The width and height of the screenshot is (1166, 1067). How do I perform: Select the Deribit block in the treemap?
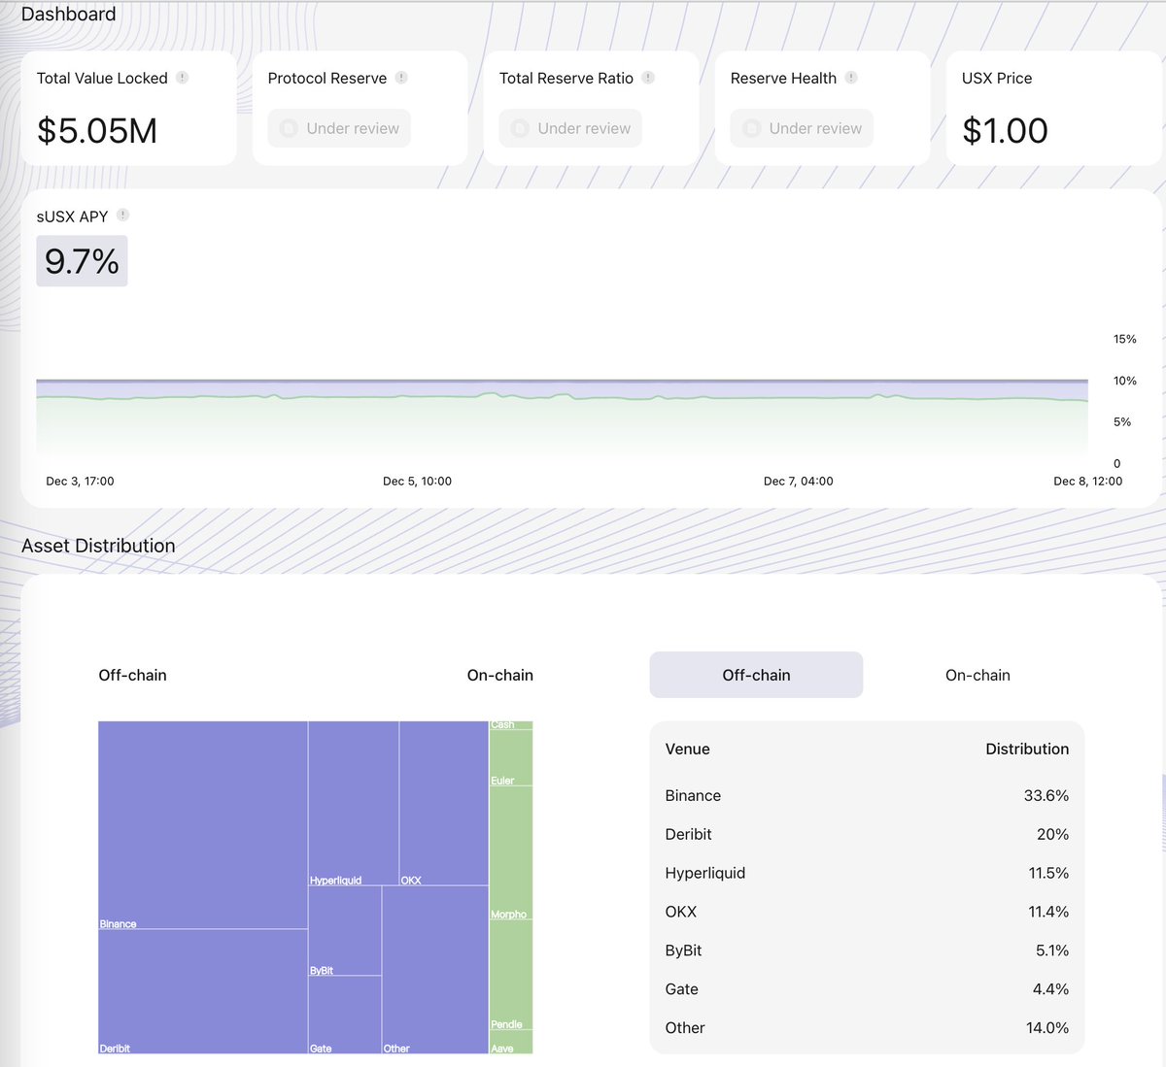pyautogui.click(x=203, y=991)
